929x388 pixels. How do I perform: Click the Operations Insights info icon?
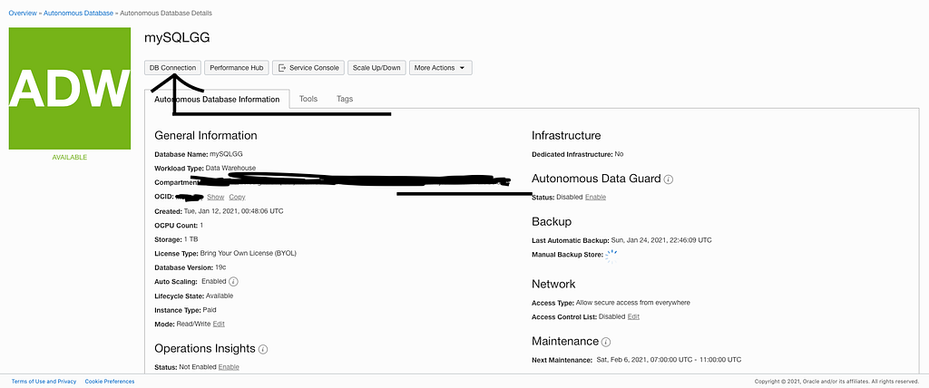263,349
